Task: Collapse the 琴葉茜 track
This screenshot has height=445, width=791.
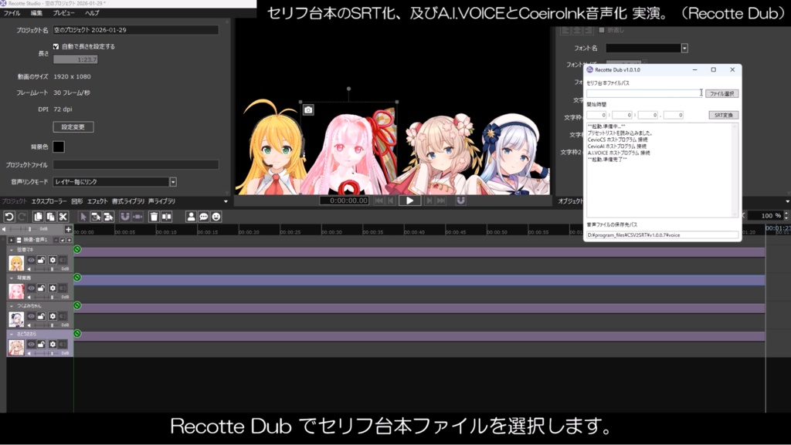Action: pyautogui.click(x=12, y=278)
